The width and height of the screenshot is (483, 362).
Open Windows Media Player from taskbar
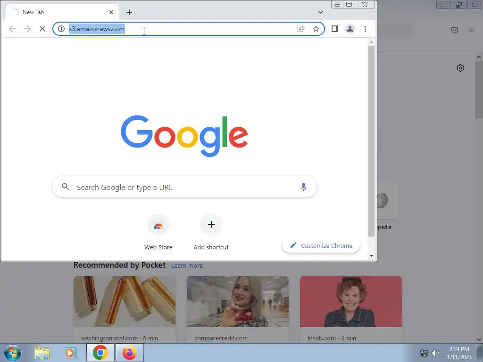click(x=70, y=353)
